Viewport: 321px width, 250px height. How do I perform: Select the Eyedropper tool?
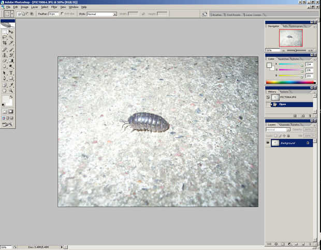tap(11, 85)
